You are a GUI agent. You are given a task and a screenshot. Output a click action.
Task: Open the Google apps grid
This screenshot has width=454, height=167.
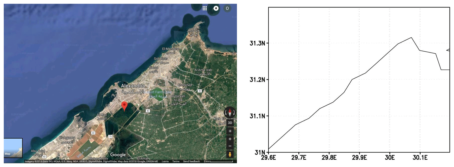[x=205, y=8]
